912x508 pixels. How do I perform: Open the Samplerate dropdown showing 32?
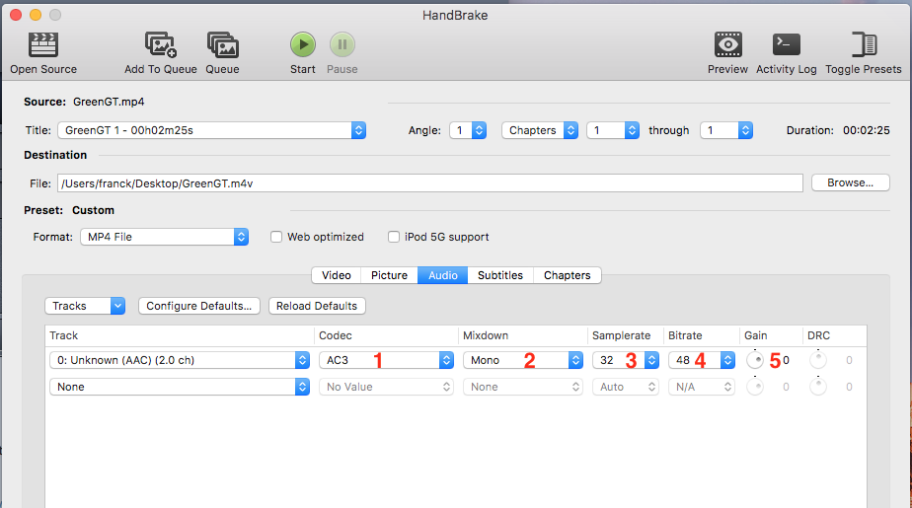pyautogui.click(x=626, y=360)
